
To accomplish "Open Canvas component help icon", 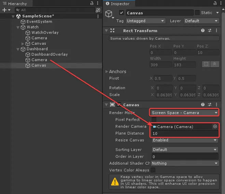I will coord(202,105).
